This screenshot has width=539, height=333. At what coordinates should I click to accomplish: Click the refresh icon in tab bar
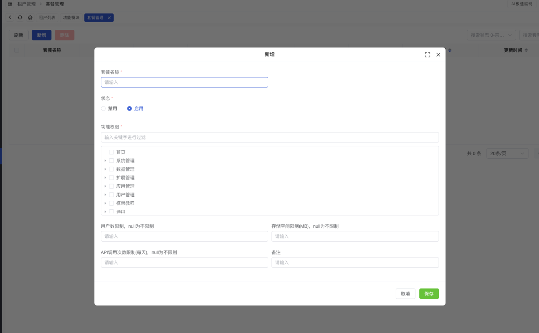[20, 18]
